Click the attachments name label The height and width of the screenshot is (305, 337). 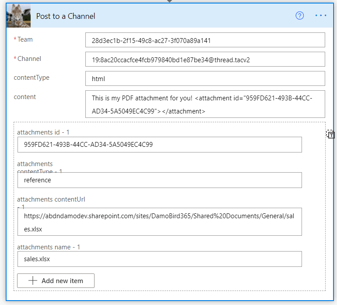44,247
